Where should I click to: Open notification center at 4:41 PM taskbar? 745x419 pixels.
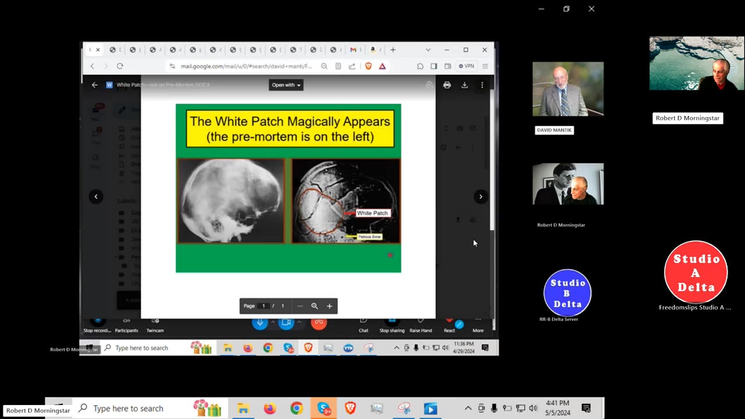tap(586, 409)
